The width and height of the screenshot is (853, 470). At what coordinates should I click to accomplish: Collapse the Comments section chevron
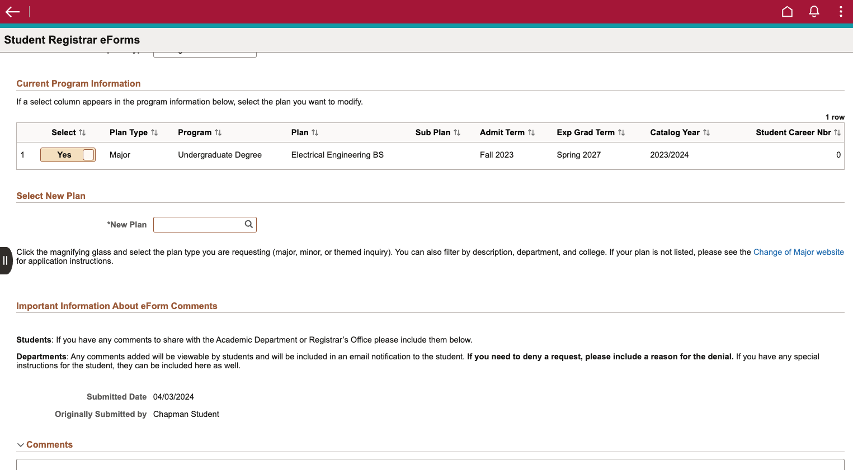pyautogui.click(x=21, y=445)
